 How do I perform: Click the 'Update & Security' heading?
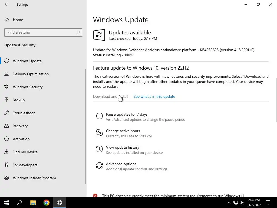click(20, 45)
